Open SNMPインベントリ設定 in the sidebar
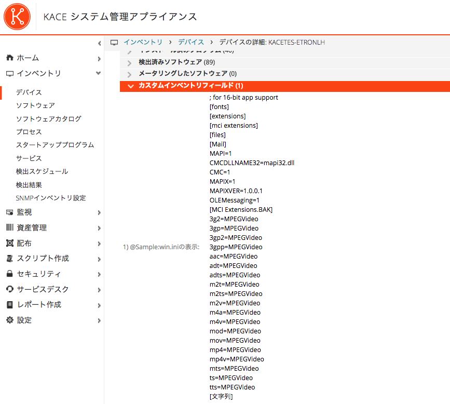 pos(51,198)
